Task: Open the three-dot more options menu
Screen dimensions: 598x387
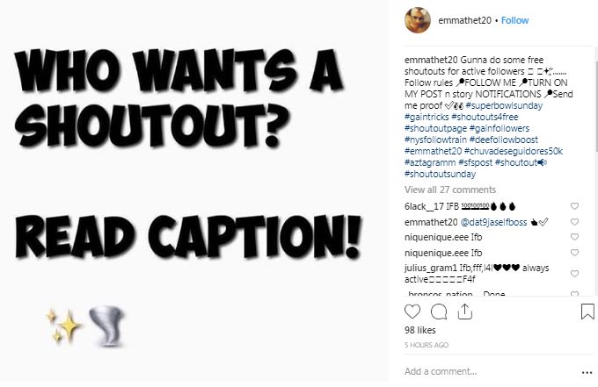Action: (x=587, y=373)
